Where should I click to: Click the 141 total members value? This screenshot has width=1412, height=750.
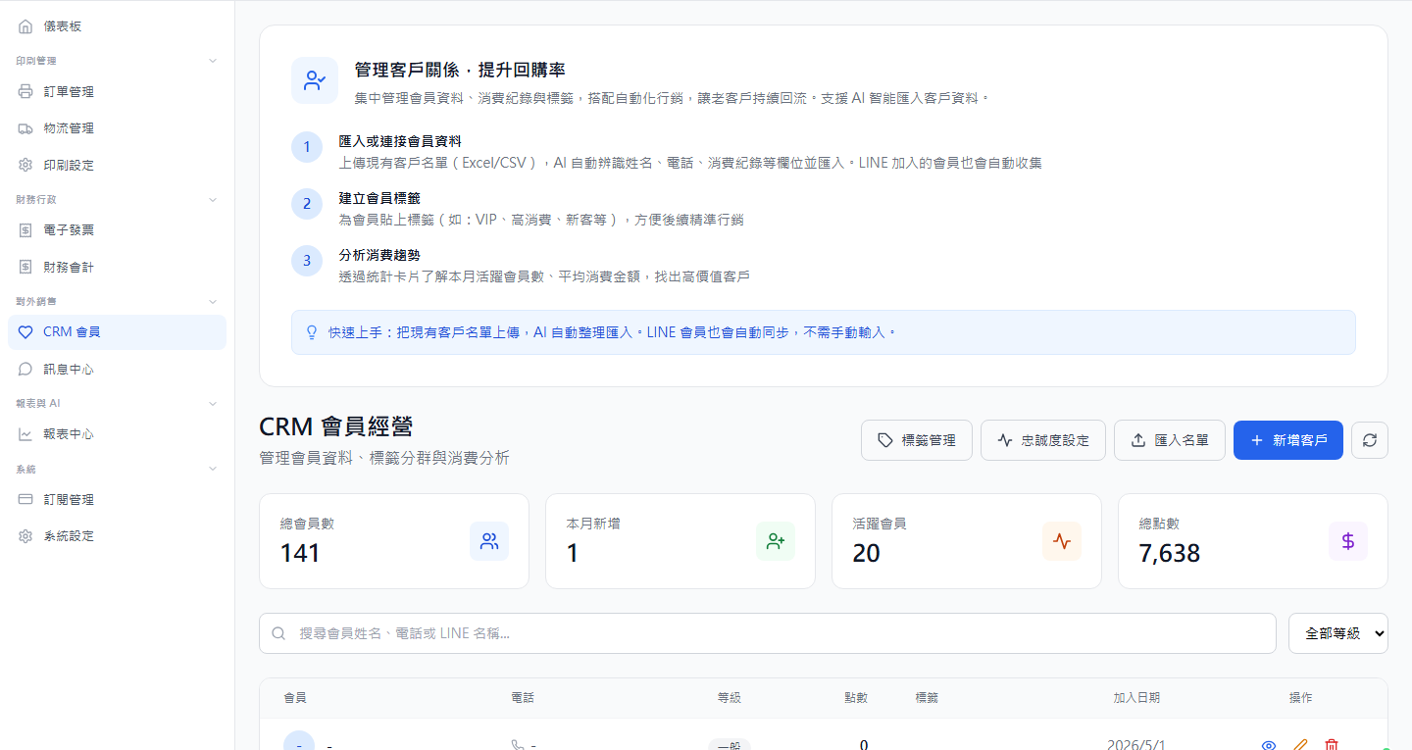[x=300, y=553]
